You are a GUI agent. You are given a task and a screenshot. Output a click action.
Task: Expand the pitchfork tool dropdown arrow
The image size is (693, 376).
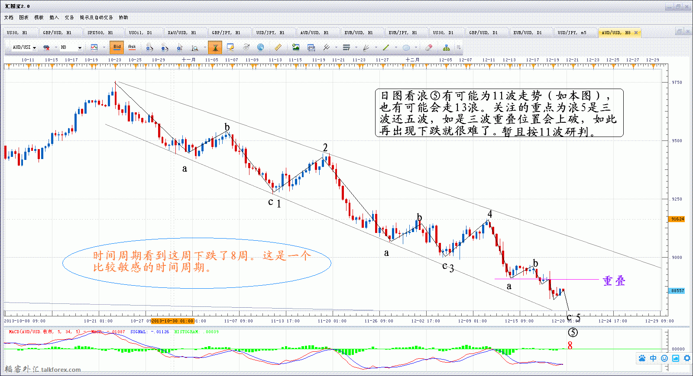point(336,47)
